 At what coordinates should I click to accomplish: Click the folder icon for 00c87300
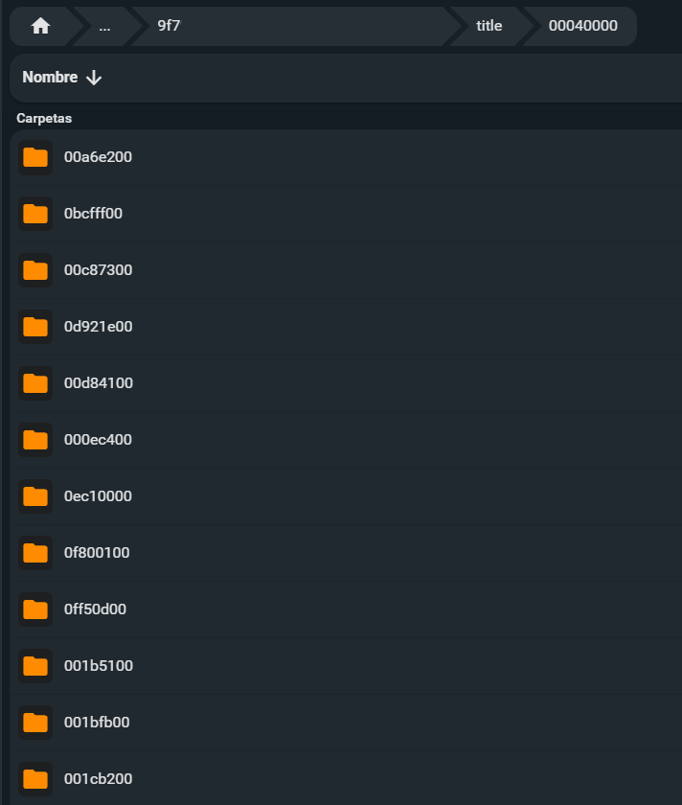pos(35,270)
